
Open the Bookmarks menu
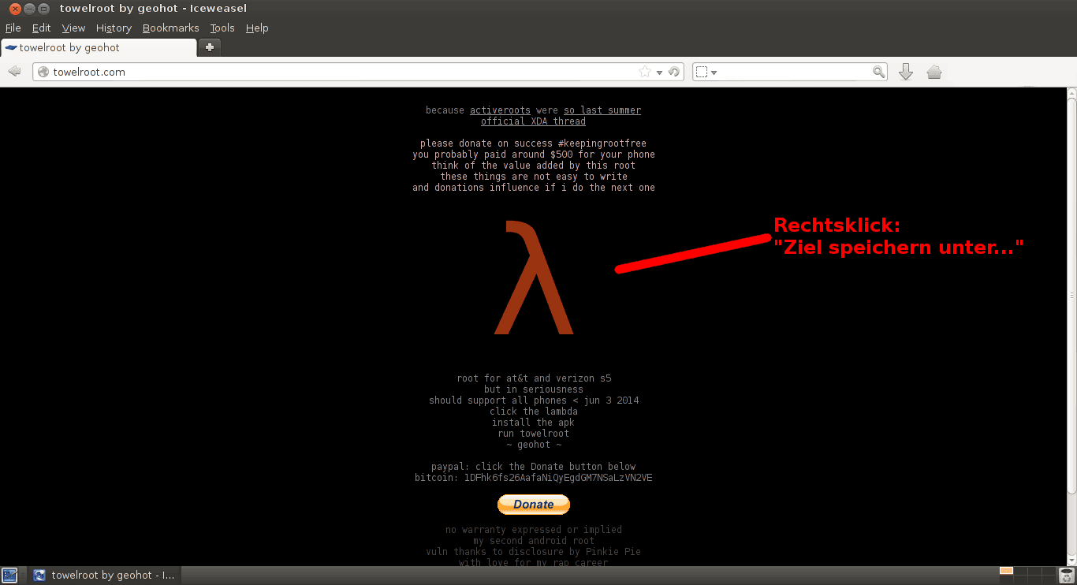pos(170,28)
